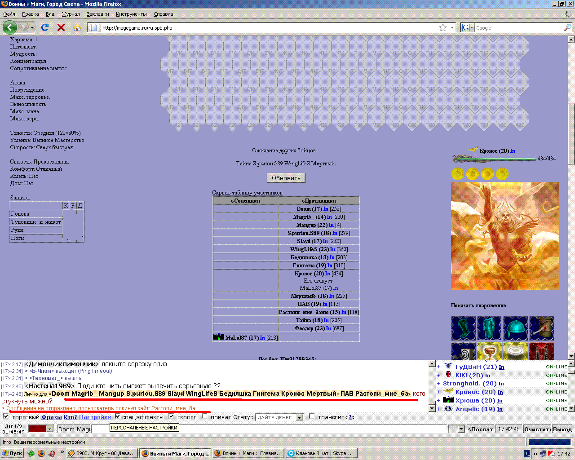Click the brown leather armor equipment icon
This screenshot has width=575, height=460.
pyautogui.click(x=541, y=328)
